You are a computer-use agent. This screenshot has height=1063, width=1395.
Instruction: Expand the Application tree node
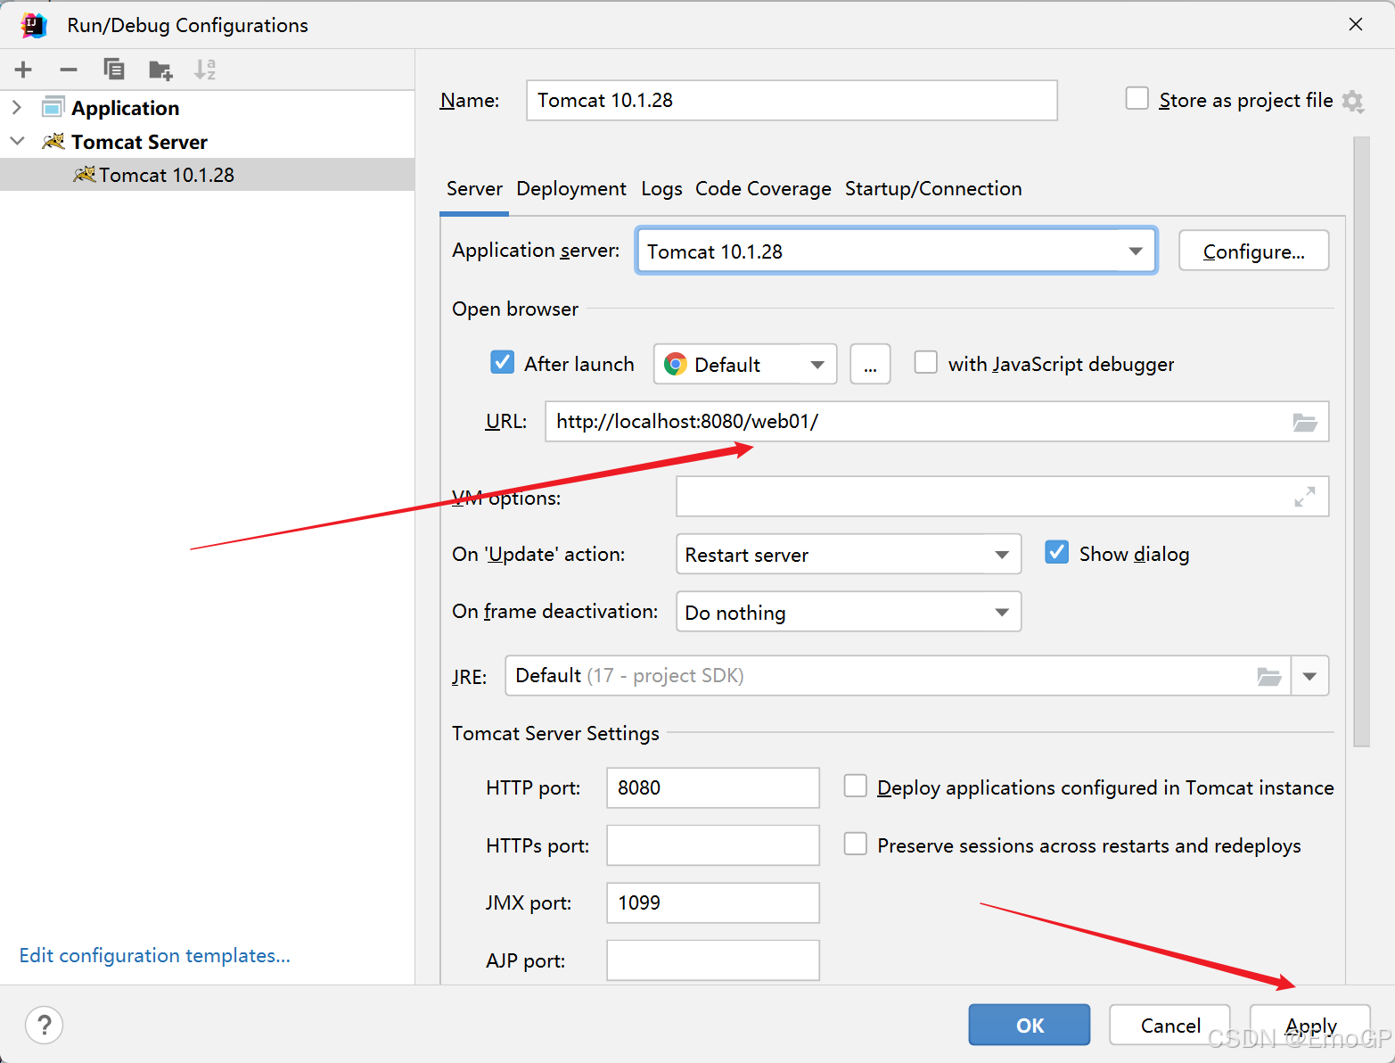click(x=16, y=107)
